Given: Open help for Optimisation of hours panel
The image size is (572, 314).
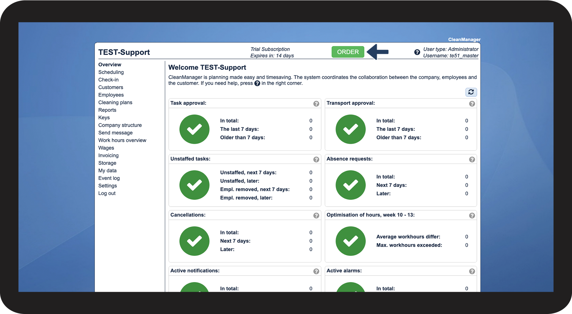Looking at the screenshot, I should pyautogui.click(x=472, y=215).
